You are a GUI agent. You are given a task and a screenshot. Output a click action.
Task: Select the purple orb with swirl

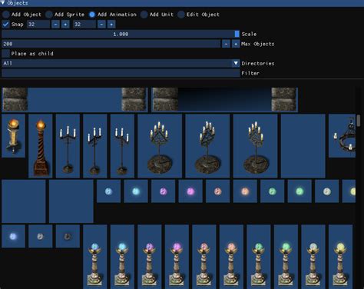coord(164,191)
